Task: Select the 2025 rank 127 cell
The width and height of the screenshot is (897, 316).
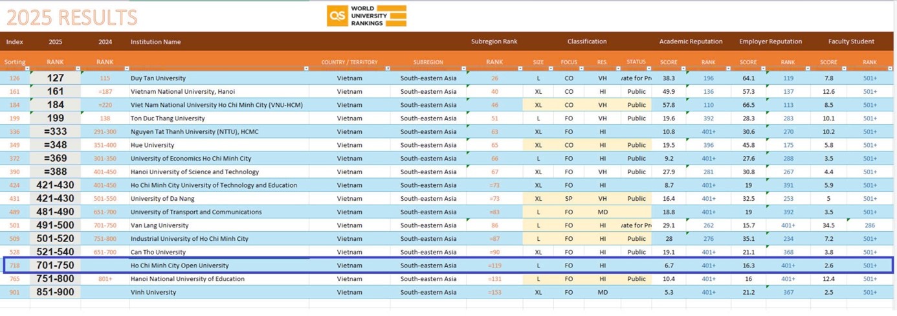Action: [x=56, y=78]
